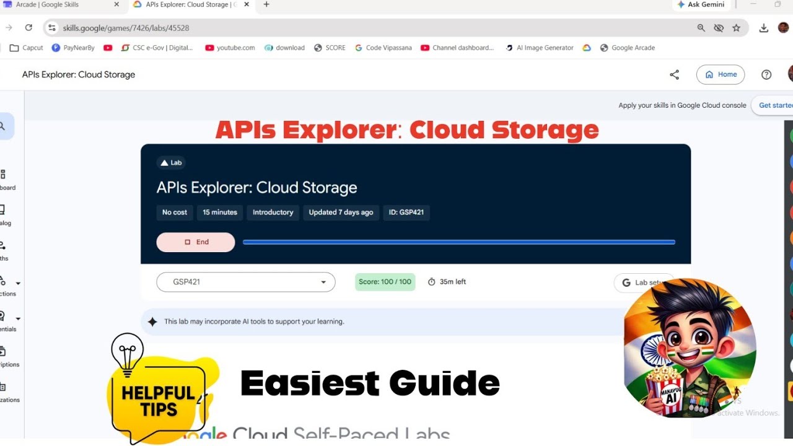Open the youtube.com bookmark
This screenshot has width=793, height=446.
(x=230, y=48)
